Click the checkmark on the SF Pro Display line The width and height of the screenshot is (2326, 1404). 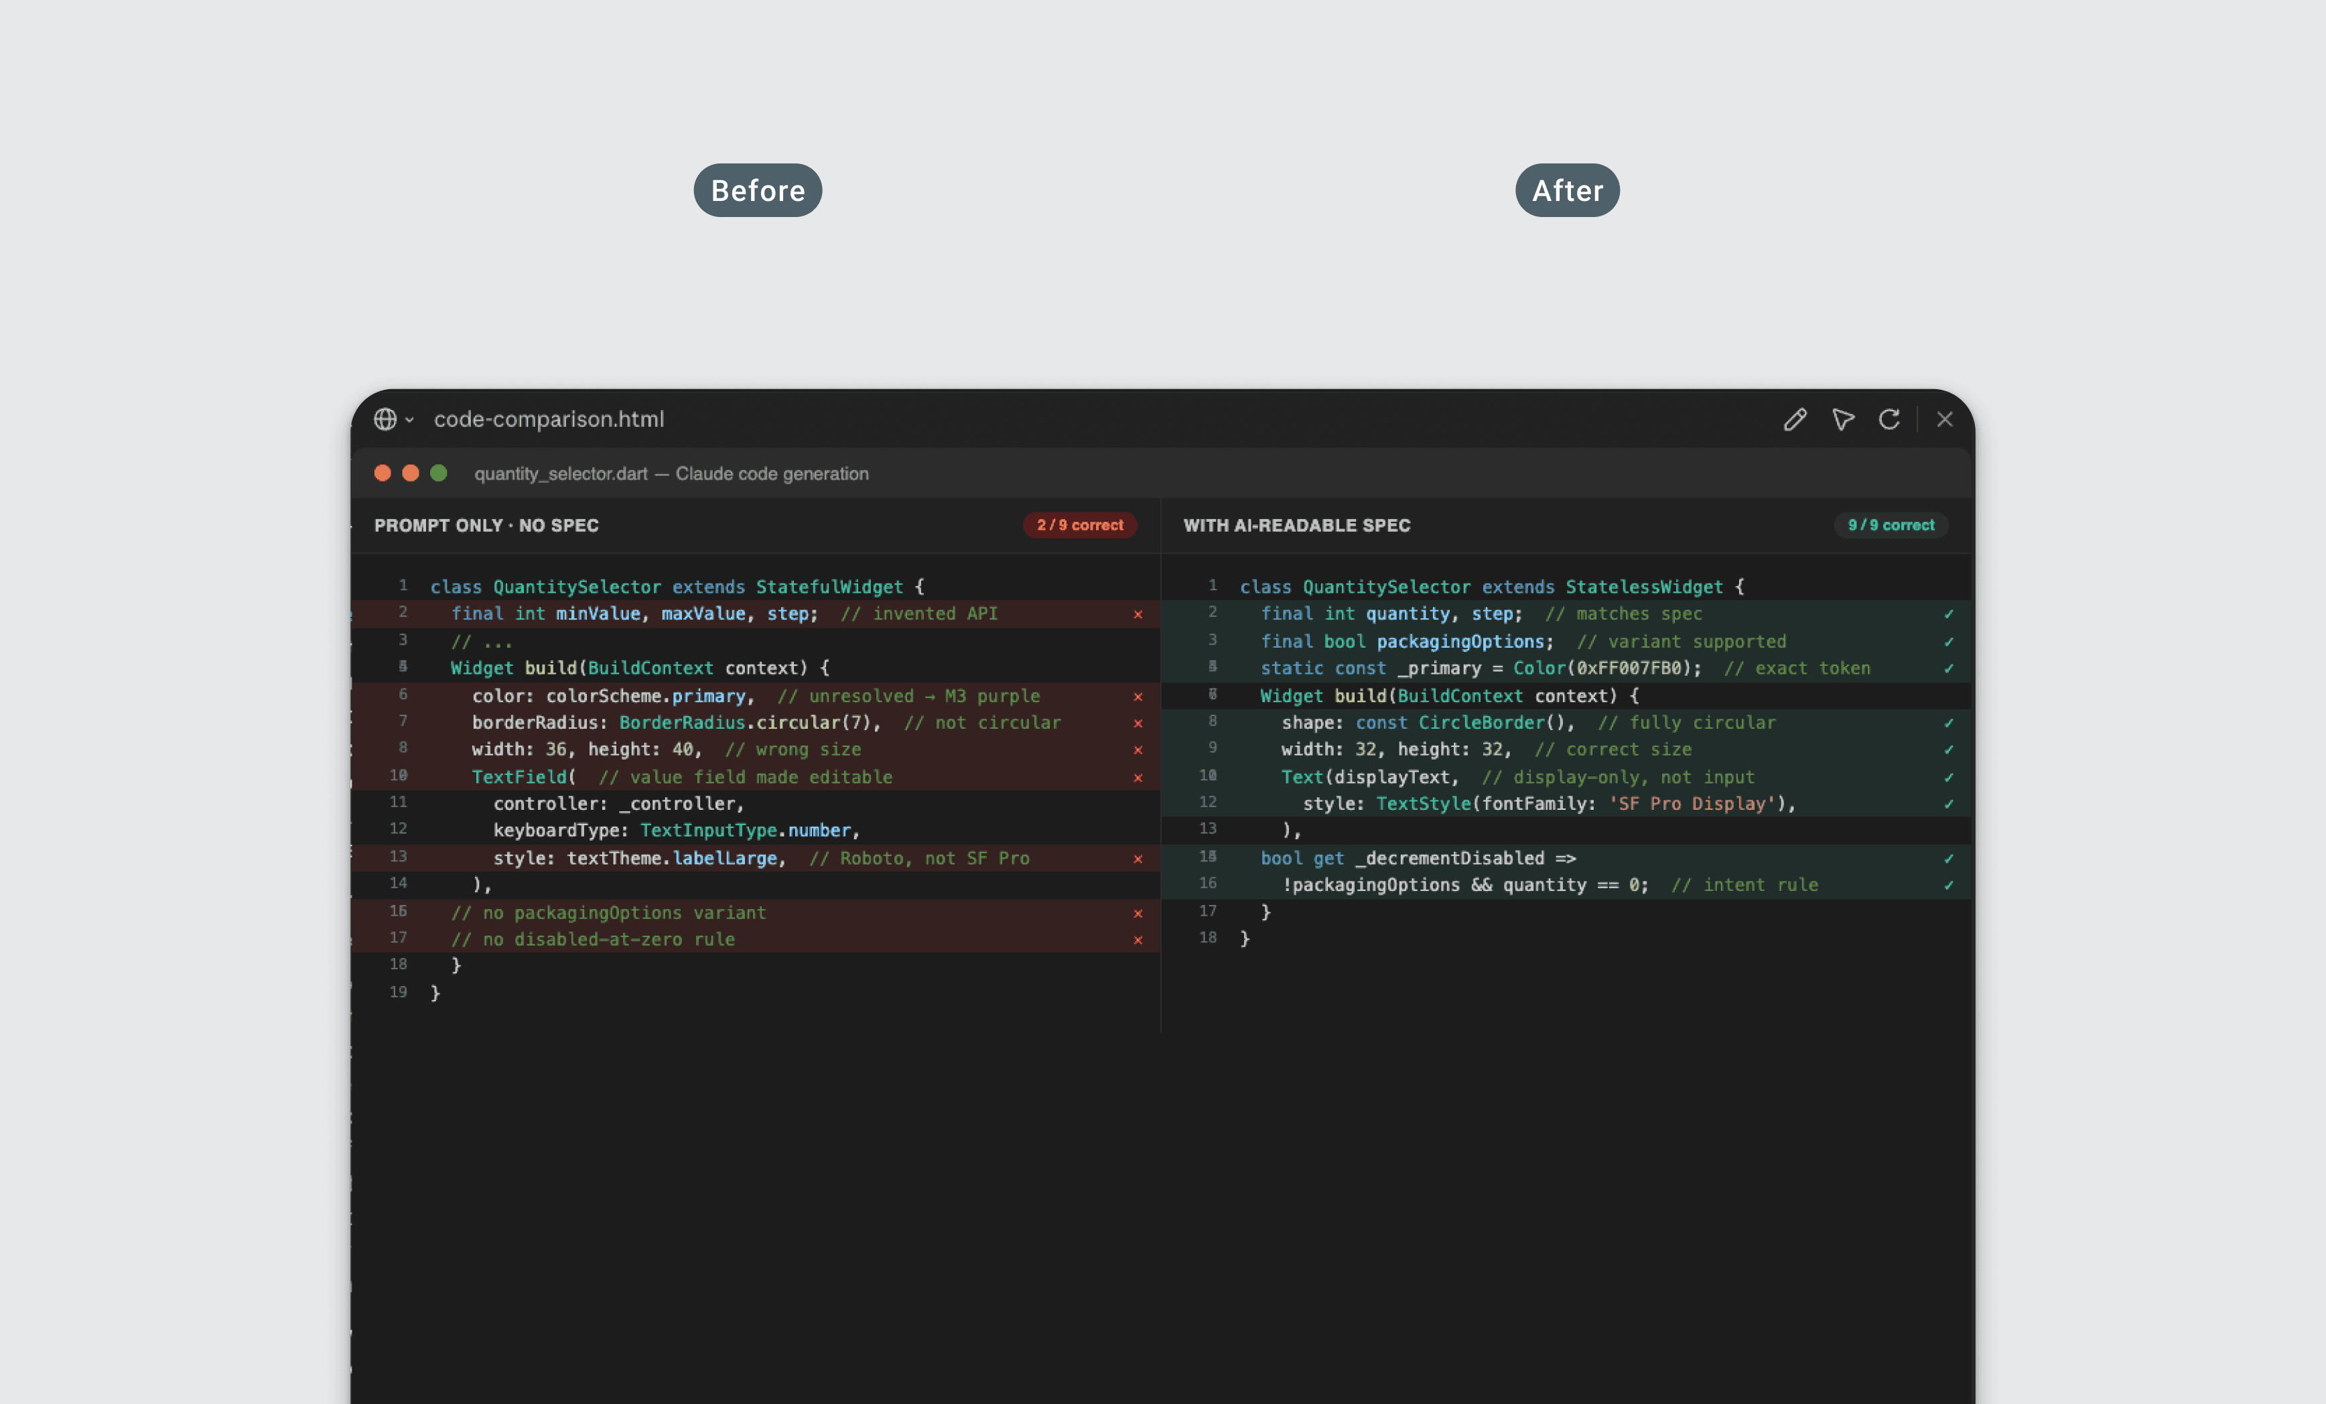click(1948, 804)
